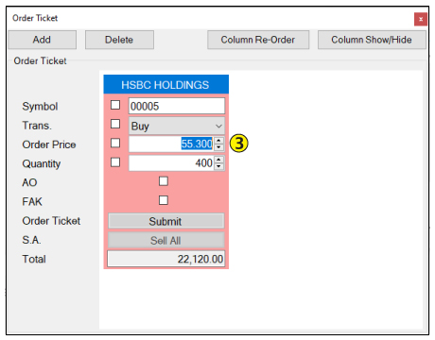Click the Sell All button
Image resolution: width=435 pixels, height=340 pixels.
(x=166, y=241)
